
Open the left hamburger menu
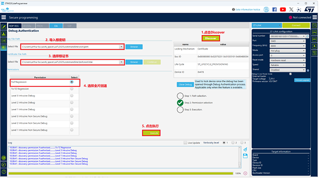pos(4,17)
